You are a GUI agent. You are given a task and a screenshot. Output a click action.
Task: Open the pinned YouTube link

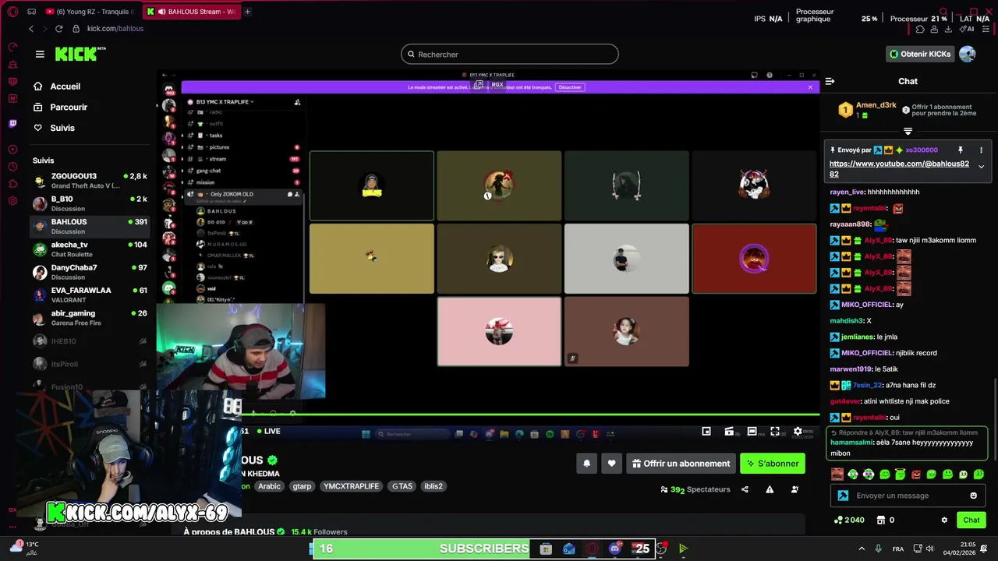pyautogui.click(x=899, y=169)
